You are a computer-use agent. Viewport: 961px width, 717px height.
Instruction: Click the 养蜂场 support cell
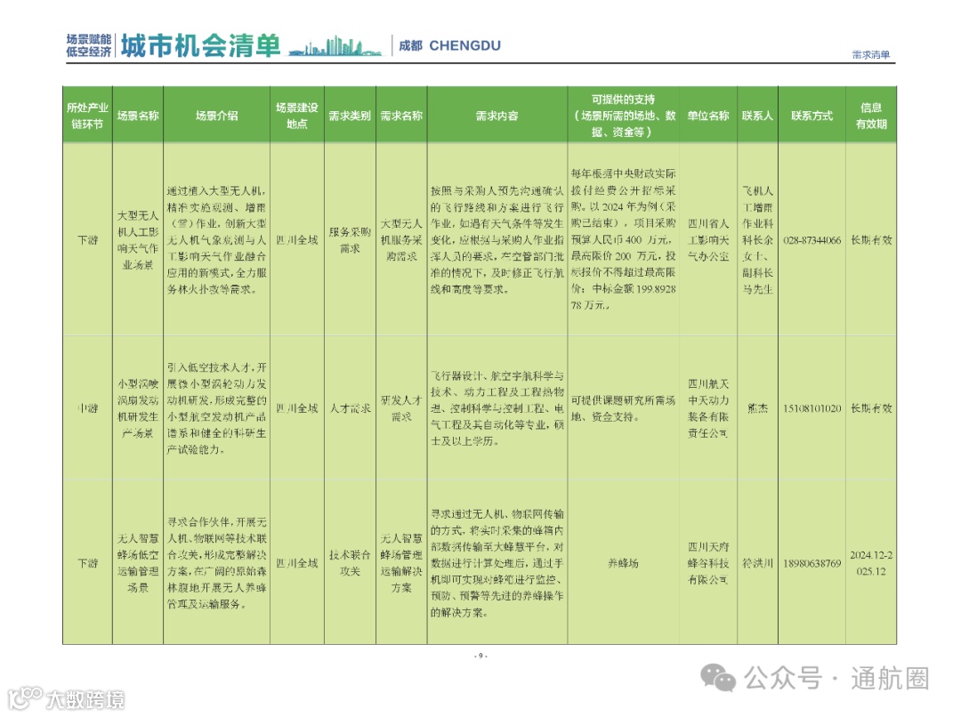(623, 562)
